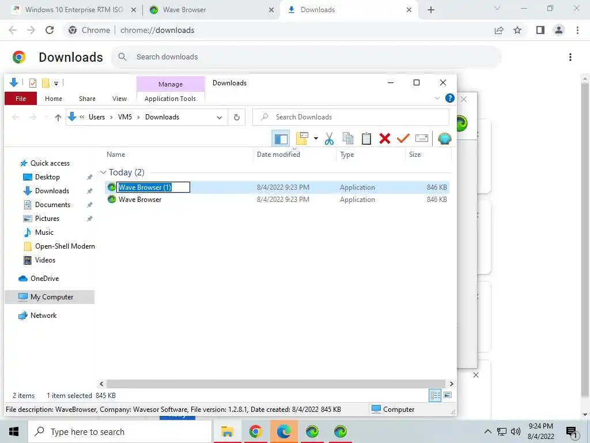
Task: Click the Cut scissors icon in Explorer toolbar
Action: click(x=329, y=138)
